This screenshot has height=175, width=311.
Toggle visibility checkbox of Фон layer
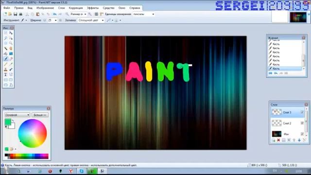[x=302, y=134]
